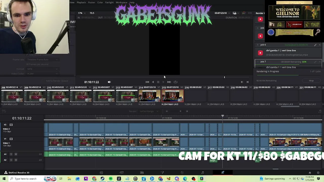The height and width of the screenshot is (182, 324).
Task: Select the V1 track destination label
Action: click(5, 139)
